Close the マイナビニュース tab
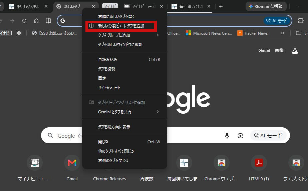This screenshot has height=191, width=308. 162,6
